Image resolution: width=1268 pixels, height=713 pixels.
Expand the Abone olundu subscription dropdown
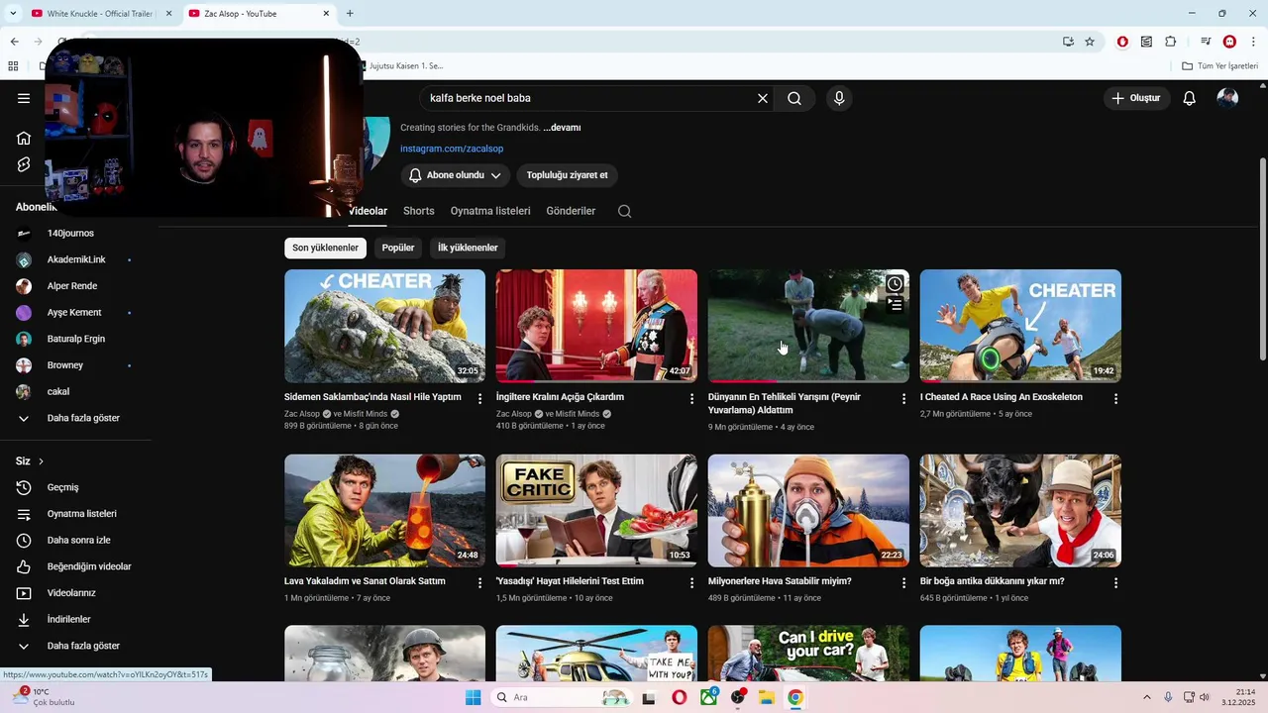point(456,175)
